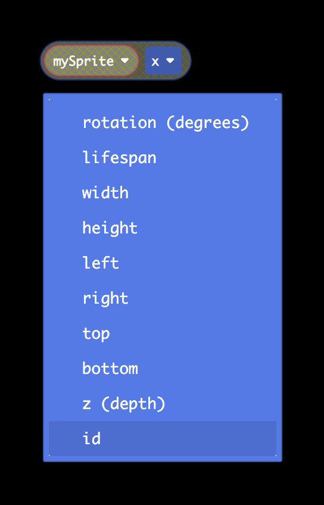
Task: Pick width in the dropdown menu
Action: click(x=163, y=192)
